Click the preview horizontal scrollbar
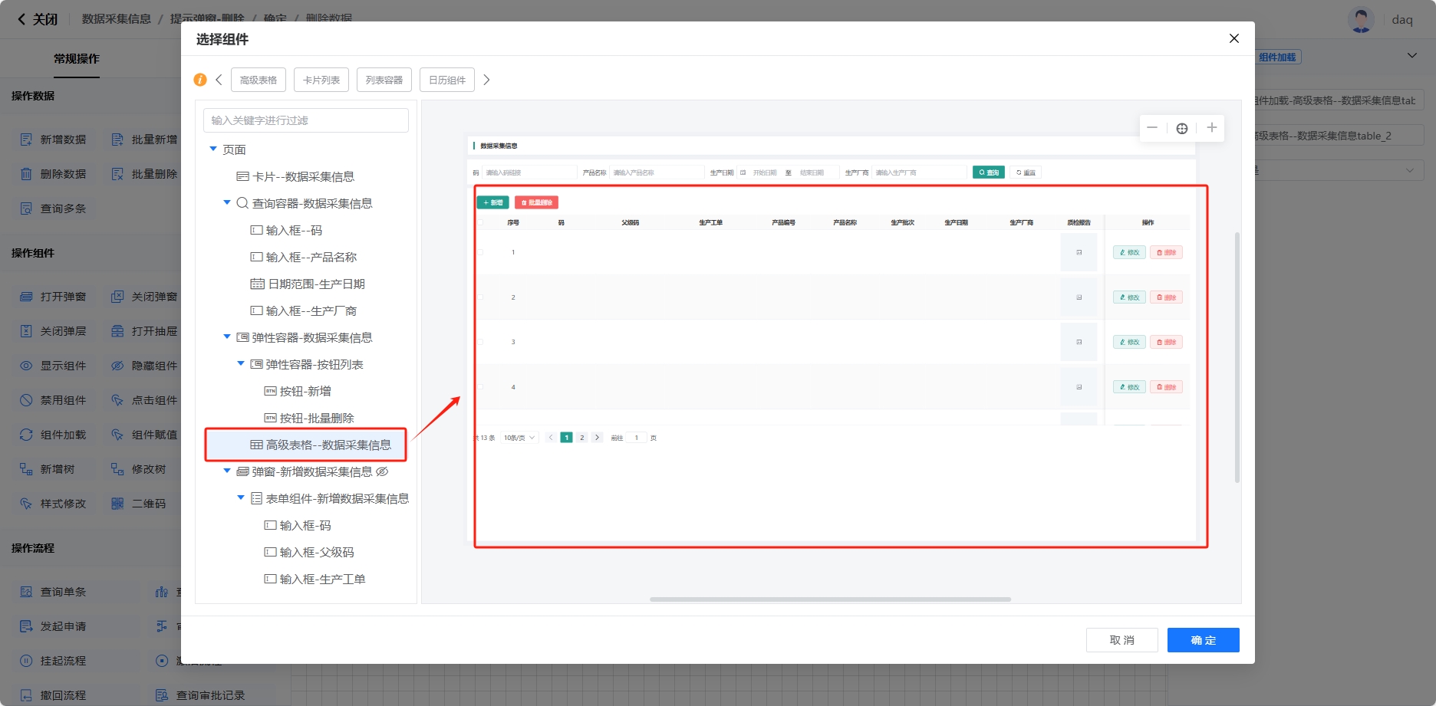 pyautogui.click(x=830, y=599)
